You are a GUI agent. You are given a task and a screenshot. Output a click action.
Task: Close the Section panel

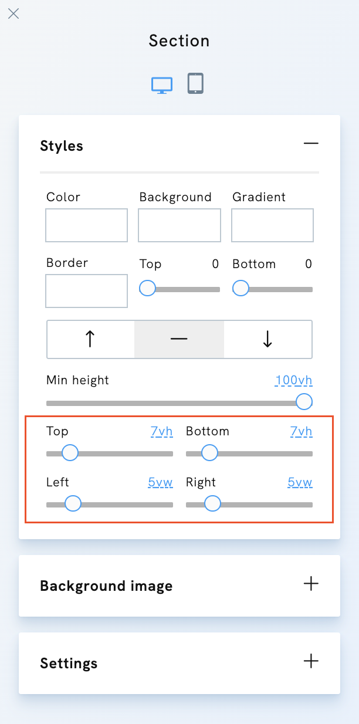[13, 13]
